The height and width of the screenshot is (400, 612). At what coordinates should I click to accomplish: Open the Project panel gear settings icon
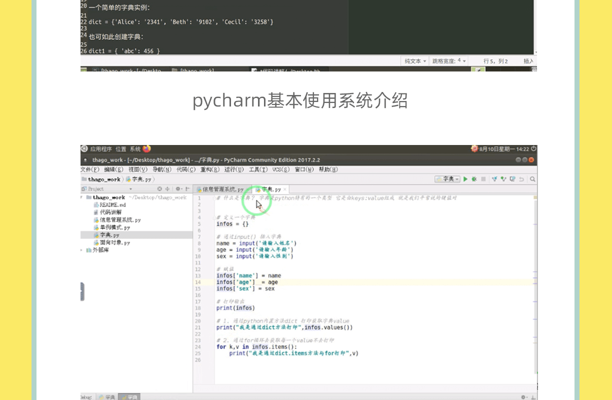click(x=177, y=189)
